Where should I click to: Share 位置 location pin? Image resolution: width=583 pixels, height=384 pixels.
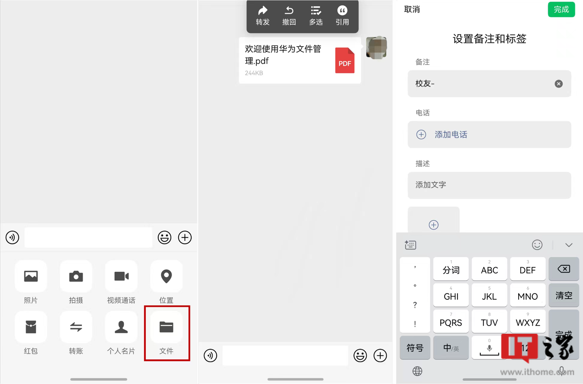pyautogui.click(x=166, y=277)
